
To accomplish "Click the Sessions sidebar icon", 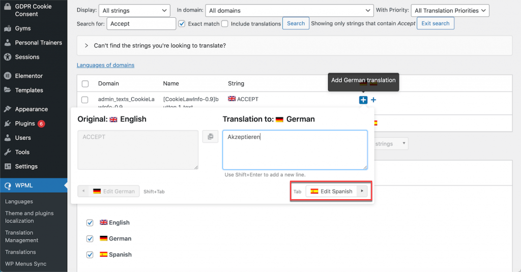I will (8, 57).
